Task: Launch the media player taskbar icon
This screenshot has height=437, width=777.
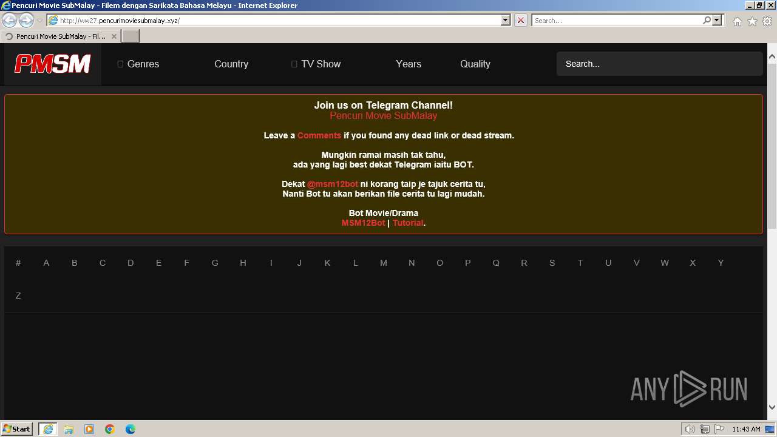Action: pyautogui.click(x=89, y=429)
